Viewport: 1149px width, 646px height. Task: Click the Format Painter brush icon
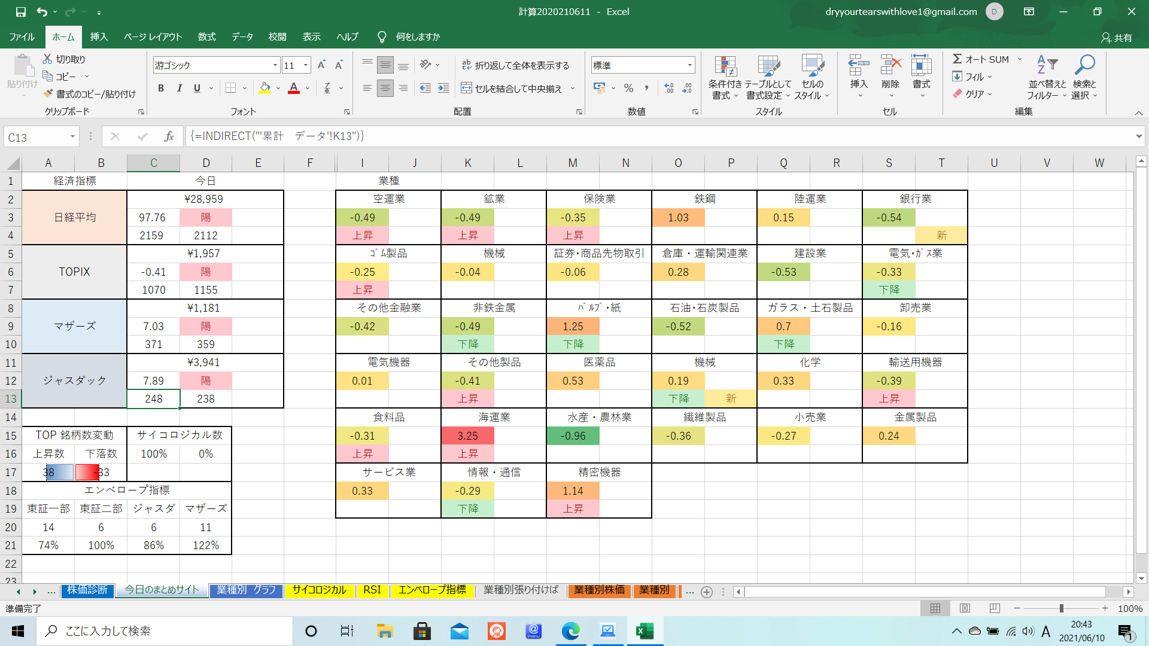click(48, 94)
